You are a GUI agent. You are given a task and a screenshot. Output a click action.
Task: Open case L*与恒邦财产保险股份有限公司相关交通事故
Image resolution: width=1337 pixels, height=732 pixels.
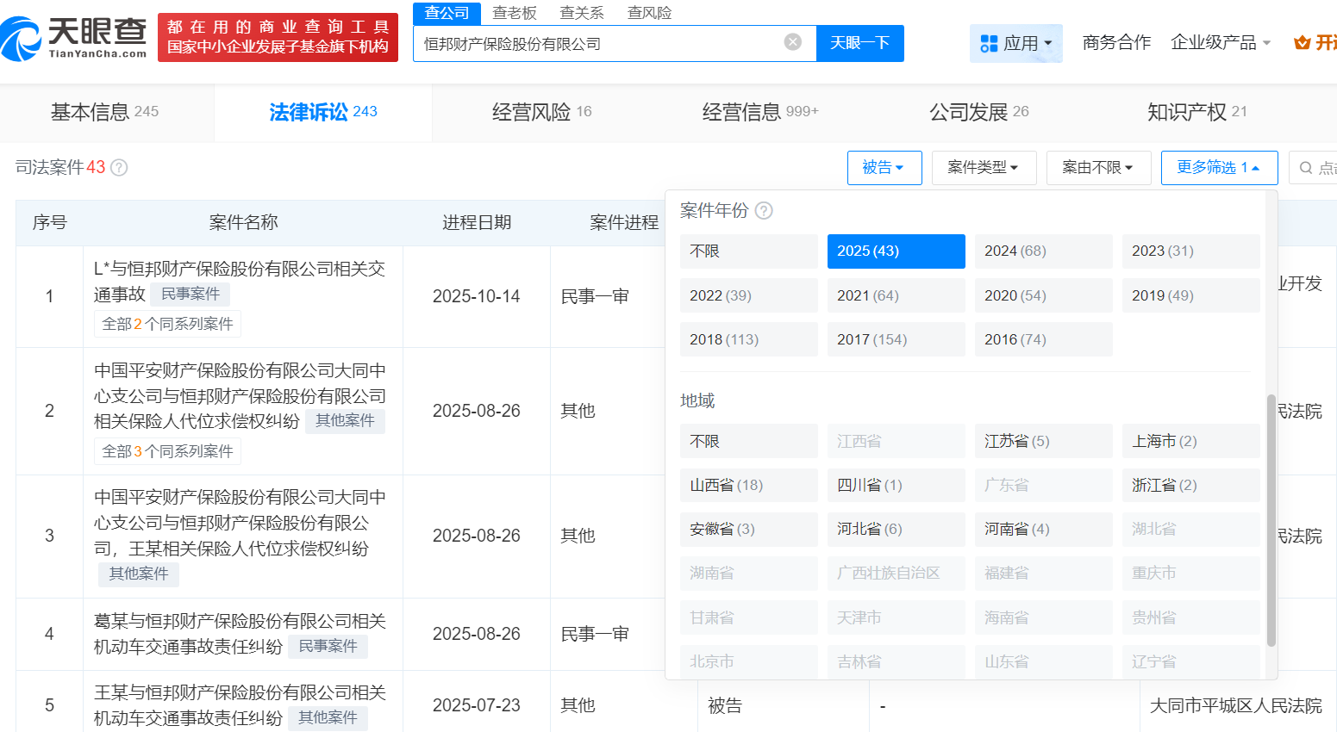pyautogui.click(x=240, y=282)
